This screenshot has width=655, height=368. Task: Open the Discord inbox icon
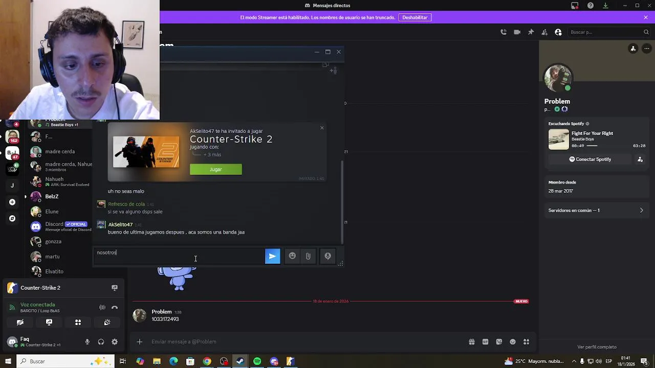[575, 6]
